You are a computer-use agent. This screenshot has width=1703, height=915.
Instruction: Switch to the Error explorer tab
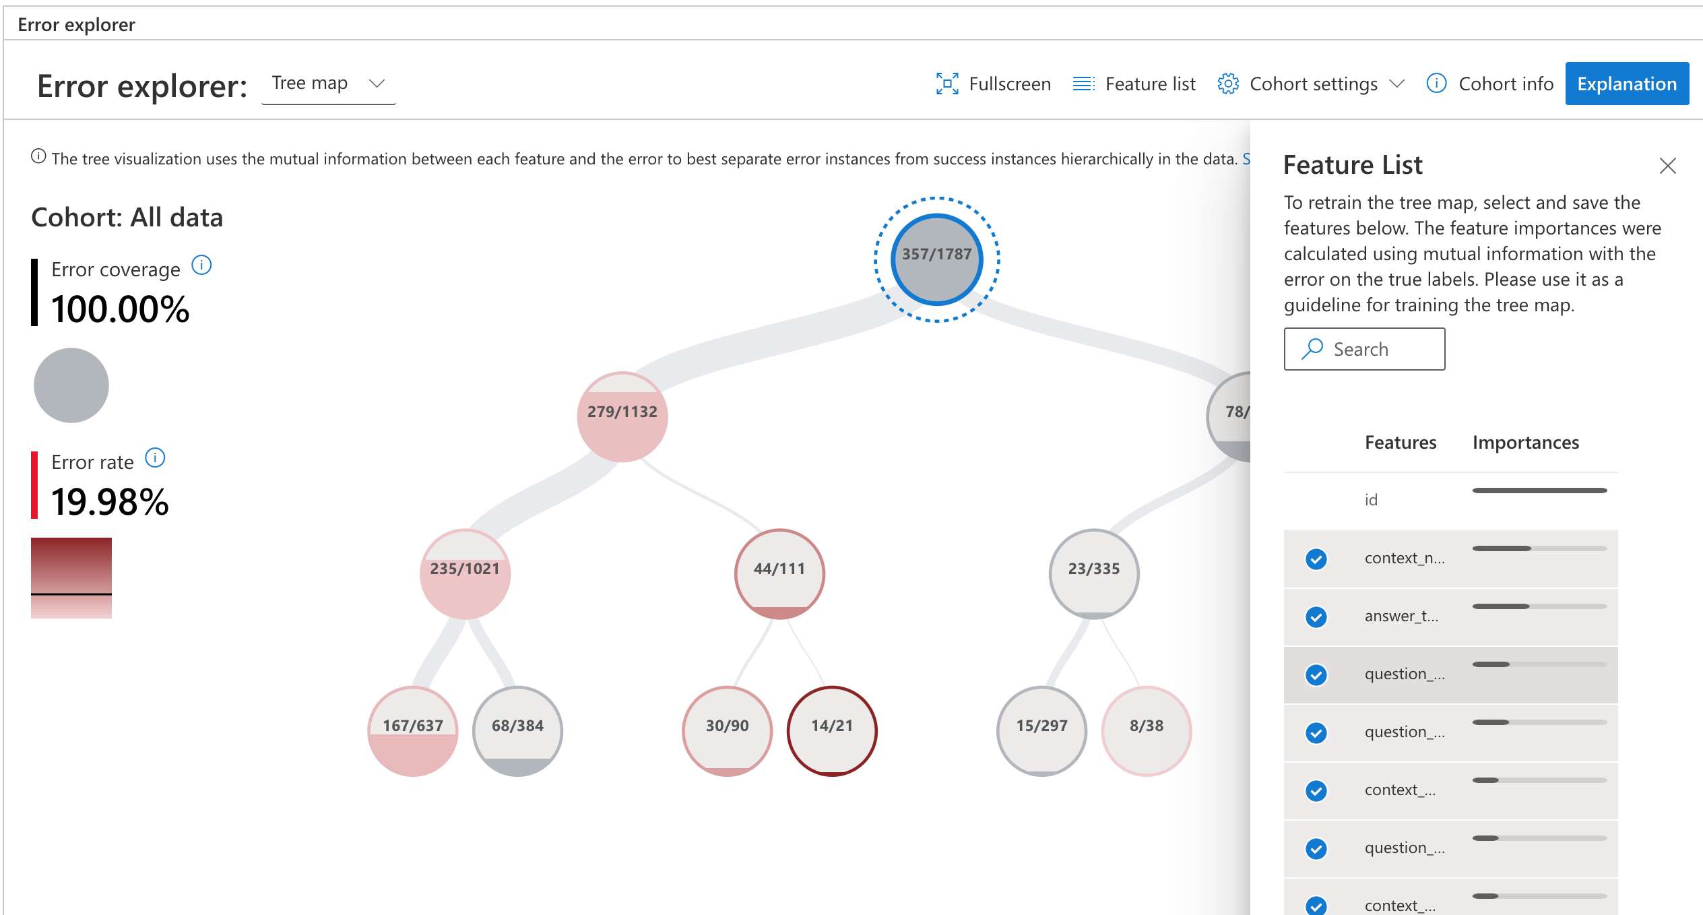click(76, 24)
